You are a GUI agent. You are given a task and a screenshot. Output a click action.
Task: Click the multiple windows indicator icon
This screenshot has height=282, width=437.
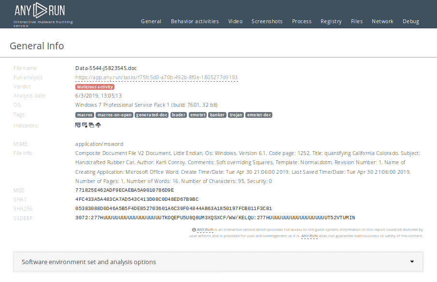[92, 125]
